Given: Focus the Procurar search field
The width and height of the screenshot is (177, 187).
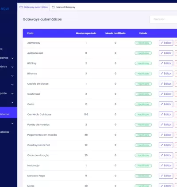Looking at the screenshot, I should coord(163,19).
